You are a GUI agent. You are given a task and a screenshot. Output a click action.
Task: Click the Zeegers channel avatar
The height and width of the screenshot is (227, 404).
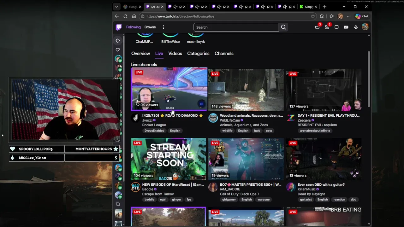291,118
